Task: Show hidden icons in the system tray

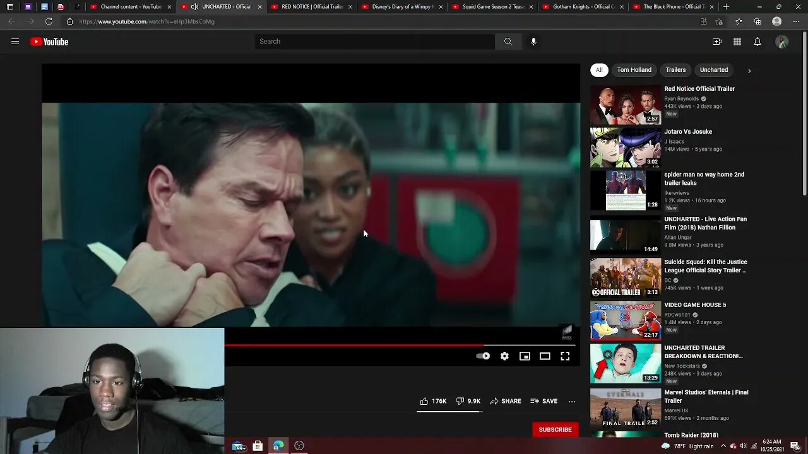Action: point(723,446)
